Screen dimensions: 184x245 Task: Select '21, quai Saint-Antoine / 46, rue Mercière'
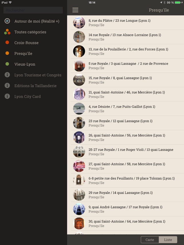[126, 92]
